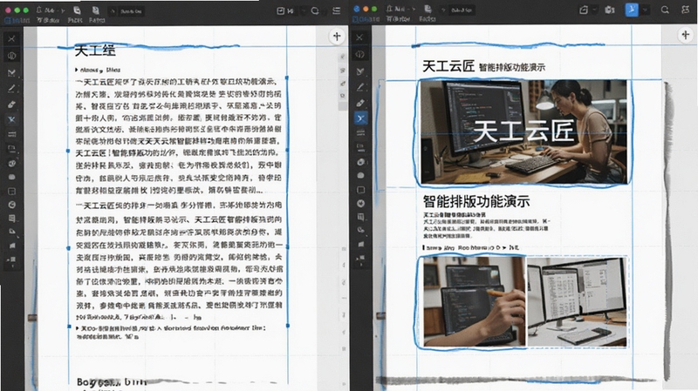Screen dimensions: 698x391
Task: Expand the triangle on the left document's footnote line
Action: [x=78, y=328]
